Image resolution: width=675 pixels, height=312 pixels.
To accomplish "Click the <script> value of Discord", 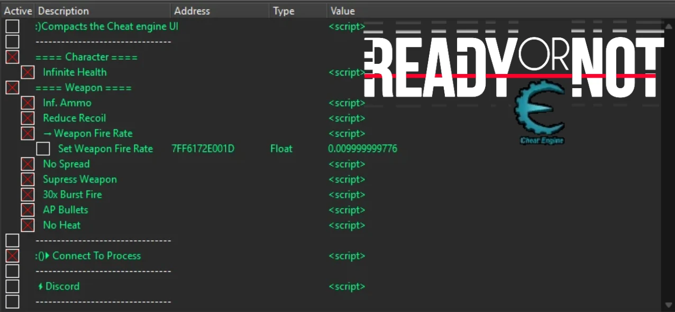I will pyautogui.click(x=346, y=287).
